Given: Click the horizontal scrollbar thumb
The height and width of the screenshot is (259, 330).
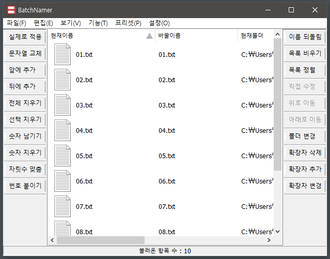Looking at the screenshot, I should pyautogui.click(x=101, y=240).
